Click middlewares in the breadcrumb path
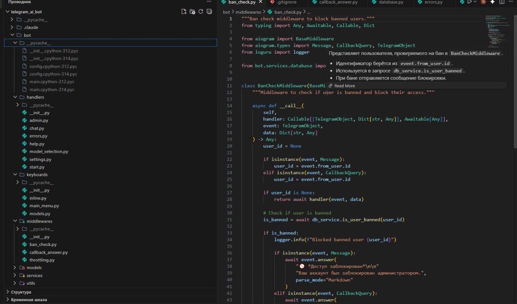Viewport: 517px width, 304px height. click(249, 12)
